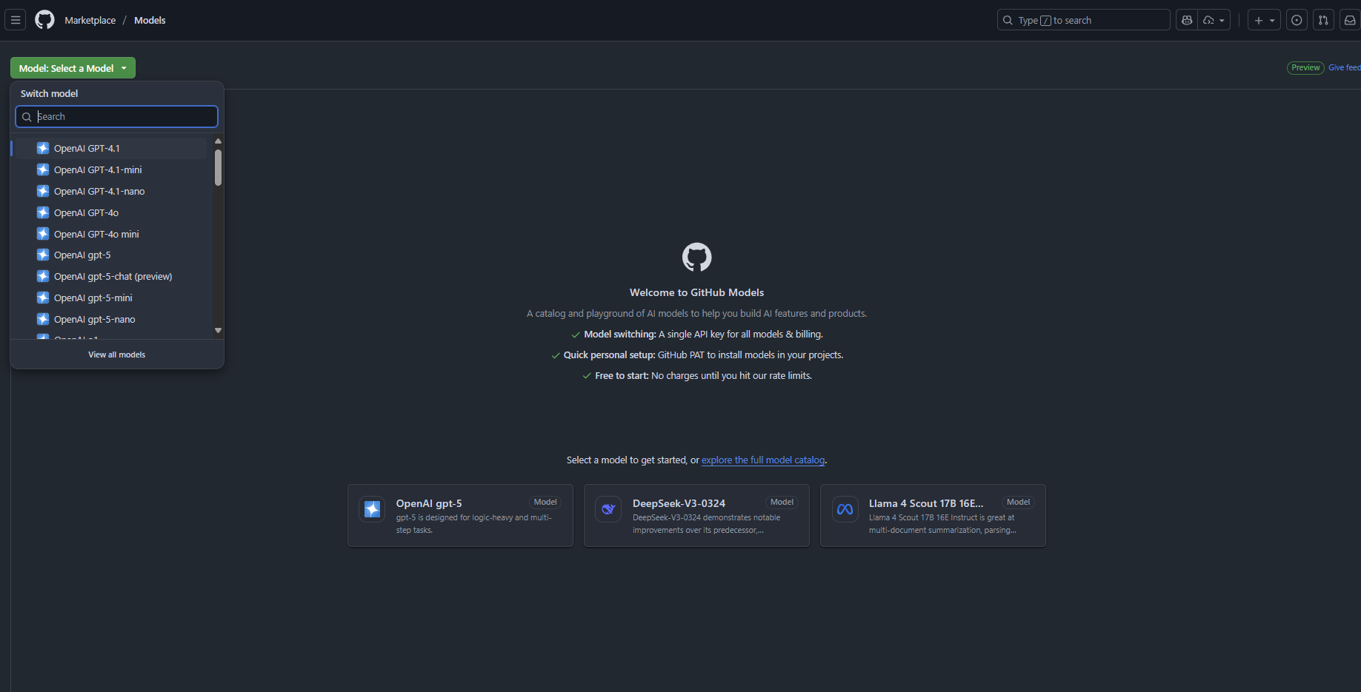Screen dimensions: 1361x692
Task: Open Copilot chat icon in header
Action: (x=1187, y=20)
